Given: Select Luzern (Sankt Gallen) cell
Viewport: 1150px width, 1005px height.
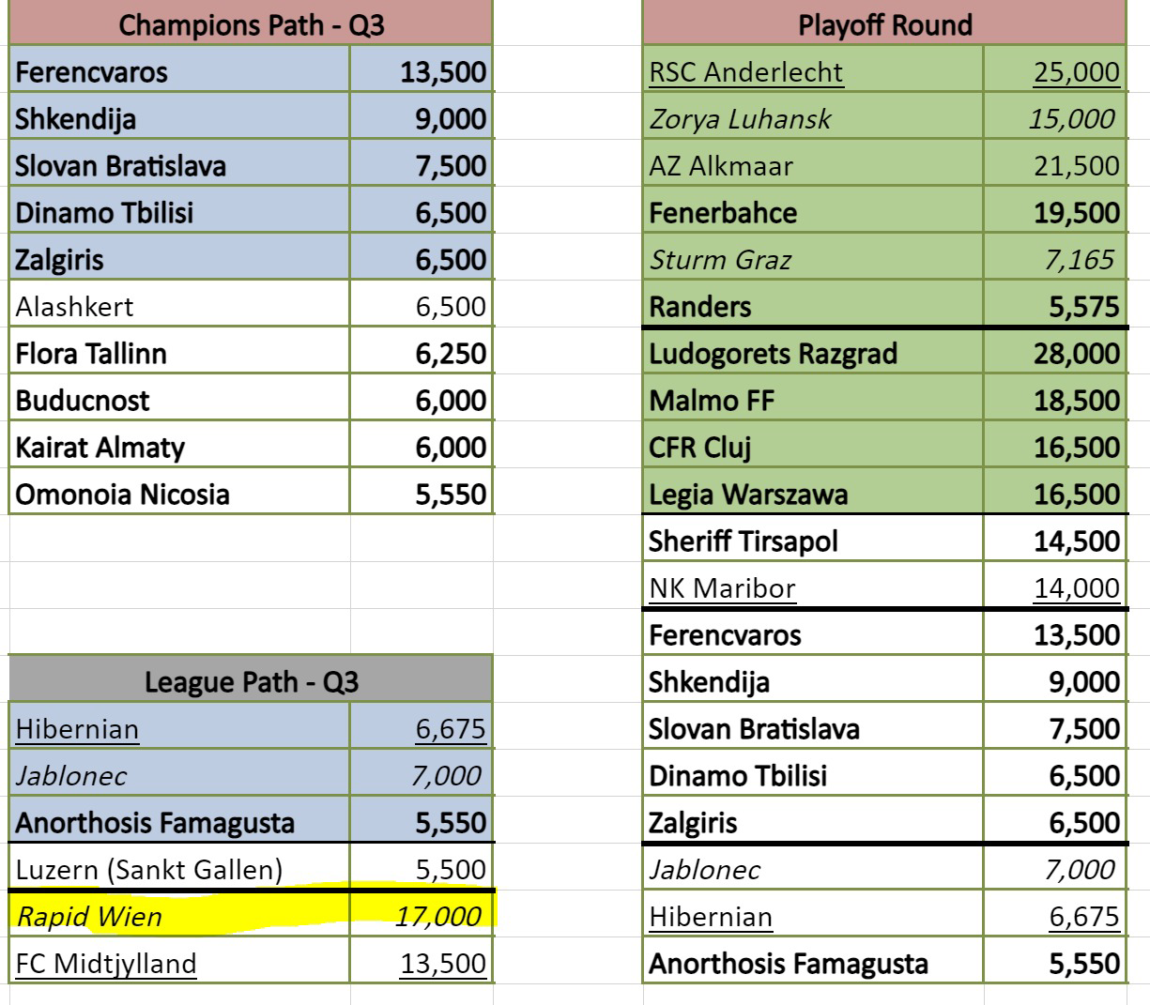Looking at the screenshot, I should click(179, 869).
